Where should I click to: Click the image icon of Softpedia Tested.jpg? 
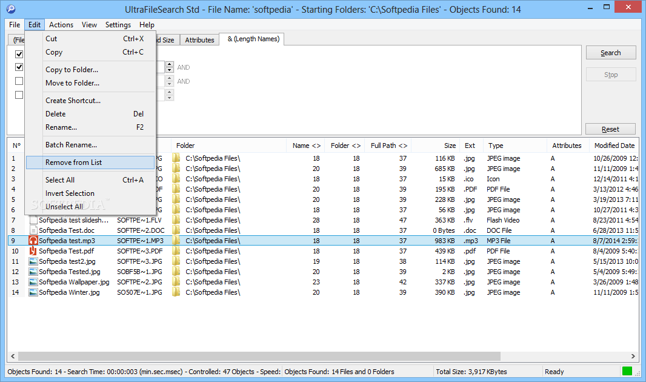(x=33, y=272)
